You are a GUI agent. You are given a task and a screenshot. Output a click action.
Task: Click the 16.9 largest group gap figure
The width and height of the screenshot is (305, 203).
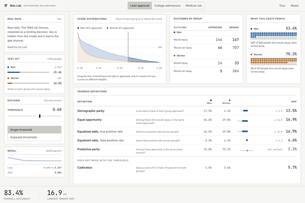coord(54,193)
